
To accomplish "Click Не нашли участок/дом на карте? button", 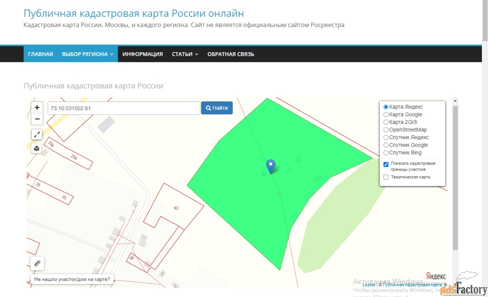I will [72, 279].
